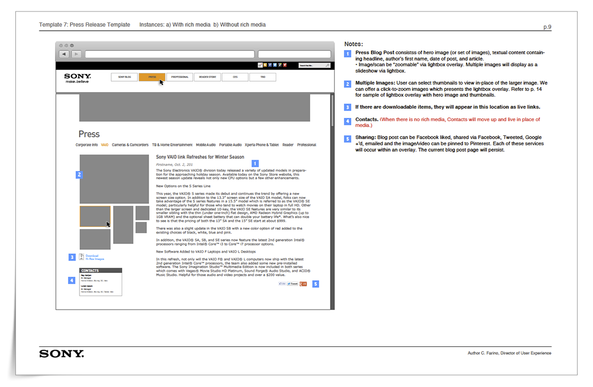Click the 'Notes:' heading
The height and width of the screenshot is (387, 593).
click(353, 44)
